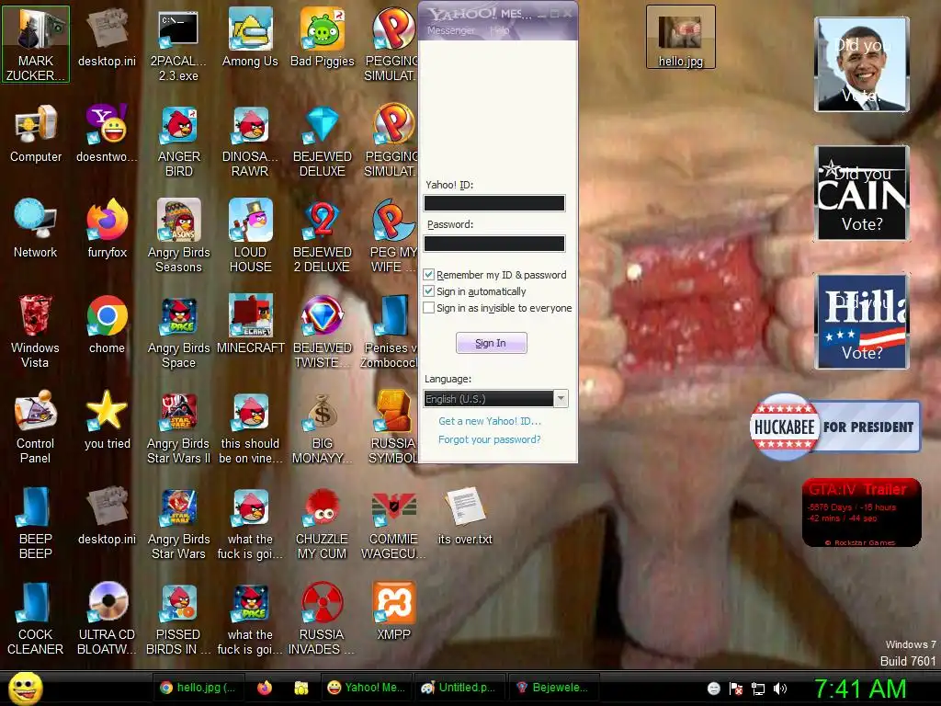Open the BEEP BEEP shortcut

[x=36, y=522]
